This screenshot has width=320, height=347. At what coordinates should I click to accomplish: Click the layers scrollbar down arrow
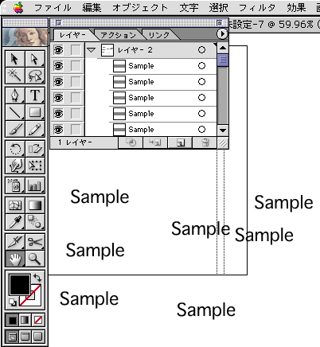[x=223, y=131]
